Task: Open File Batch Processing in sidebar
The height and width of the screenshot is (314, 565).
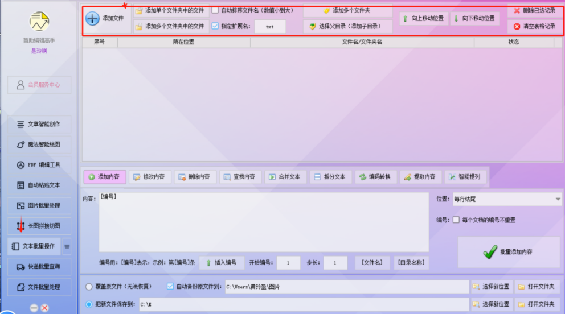Action: [39, 287]
